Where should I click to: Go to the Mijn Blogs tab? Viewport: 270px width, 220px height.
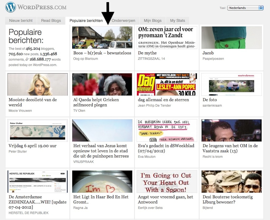click(153, 21)
